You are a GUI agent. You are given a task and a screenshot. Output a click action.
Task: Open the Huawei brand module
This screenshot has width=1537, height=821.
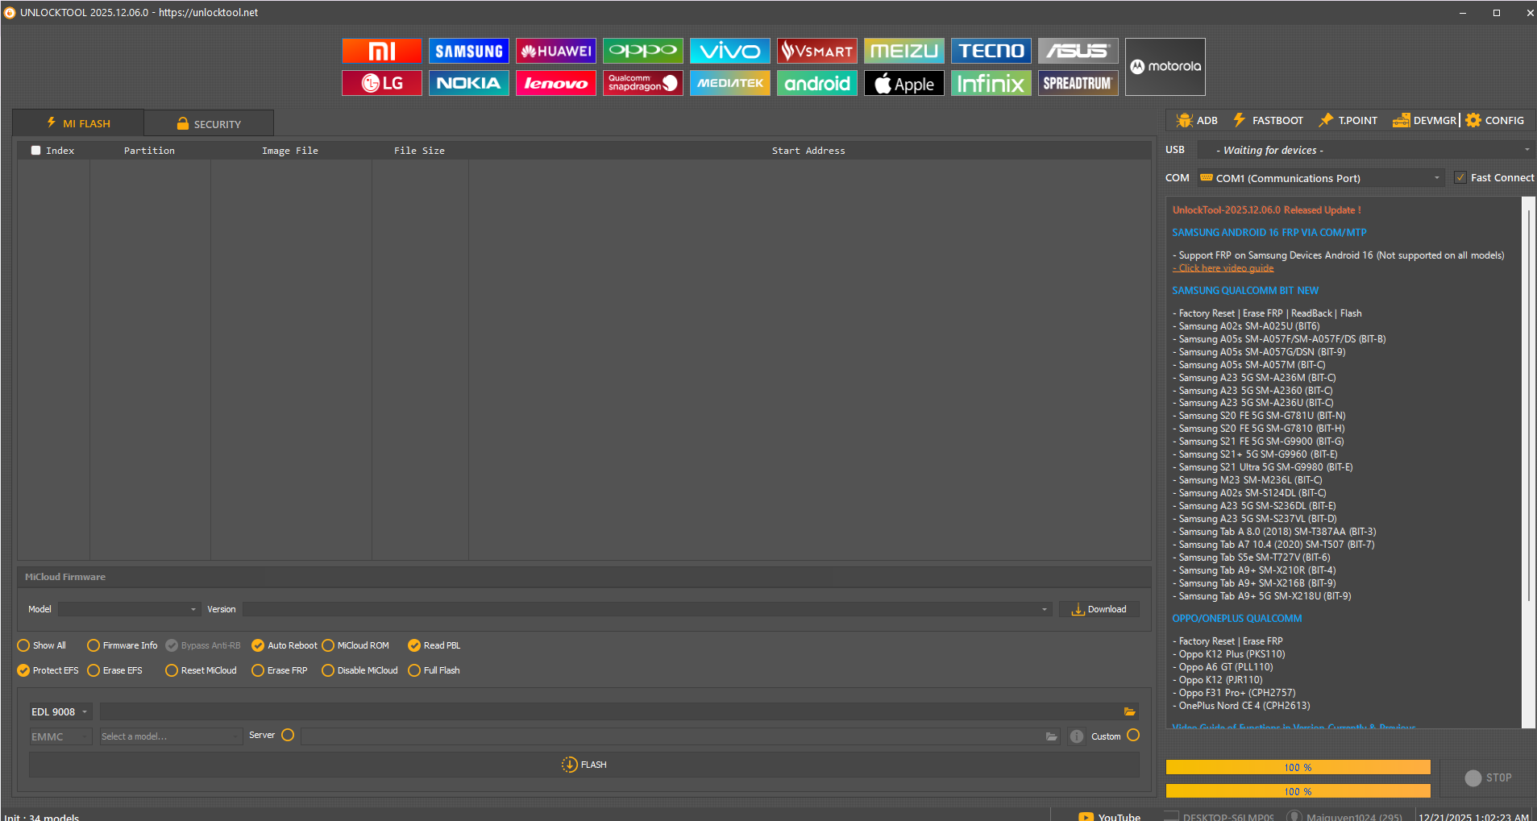[x=555, y=51]
